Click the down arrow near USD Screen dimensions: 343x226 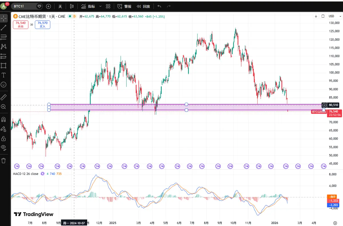pos(316,16)
